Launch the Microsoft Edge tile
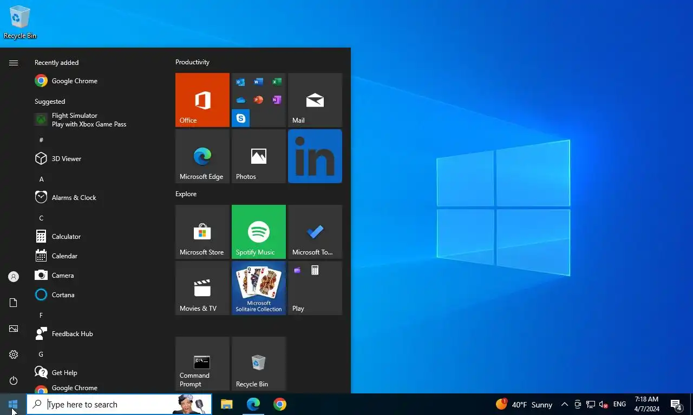 tap(202, 156)
